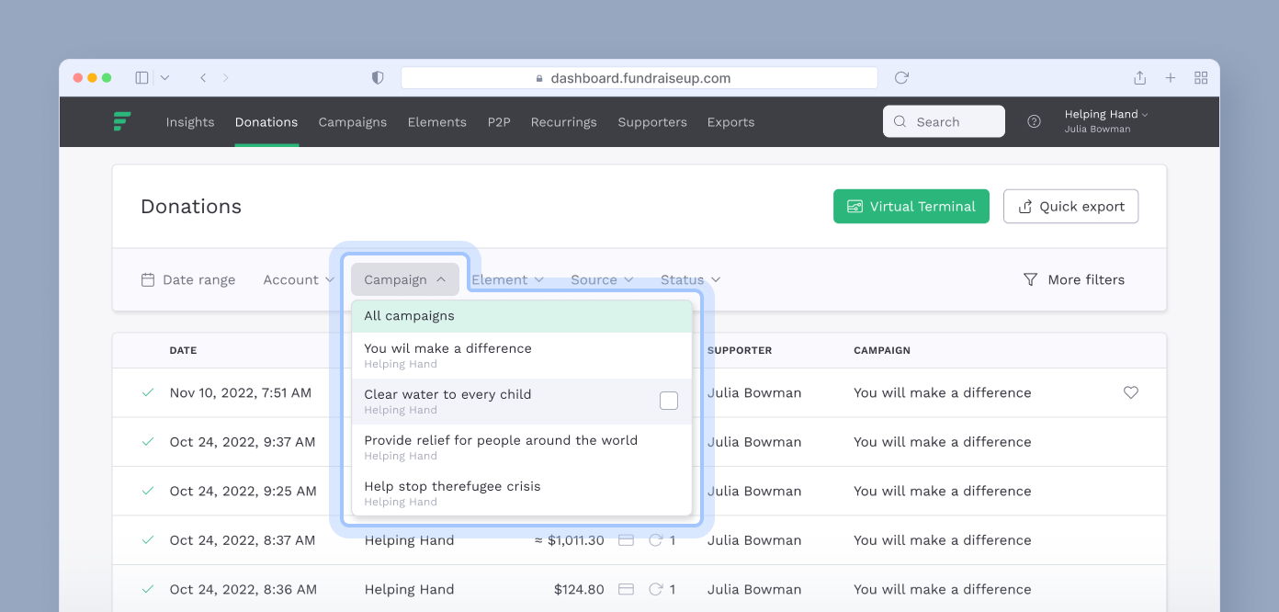Click the green check on Nov 10 row

pyautogui.click(x=147, y=392)
